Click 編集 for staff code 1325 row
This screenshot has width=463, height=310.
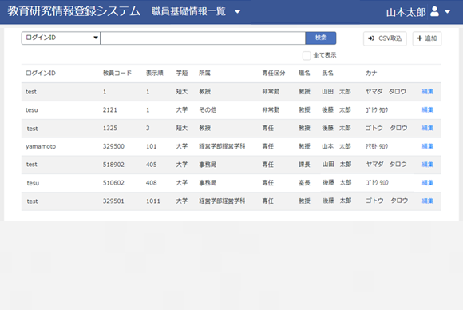click(x=428, y=128)
